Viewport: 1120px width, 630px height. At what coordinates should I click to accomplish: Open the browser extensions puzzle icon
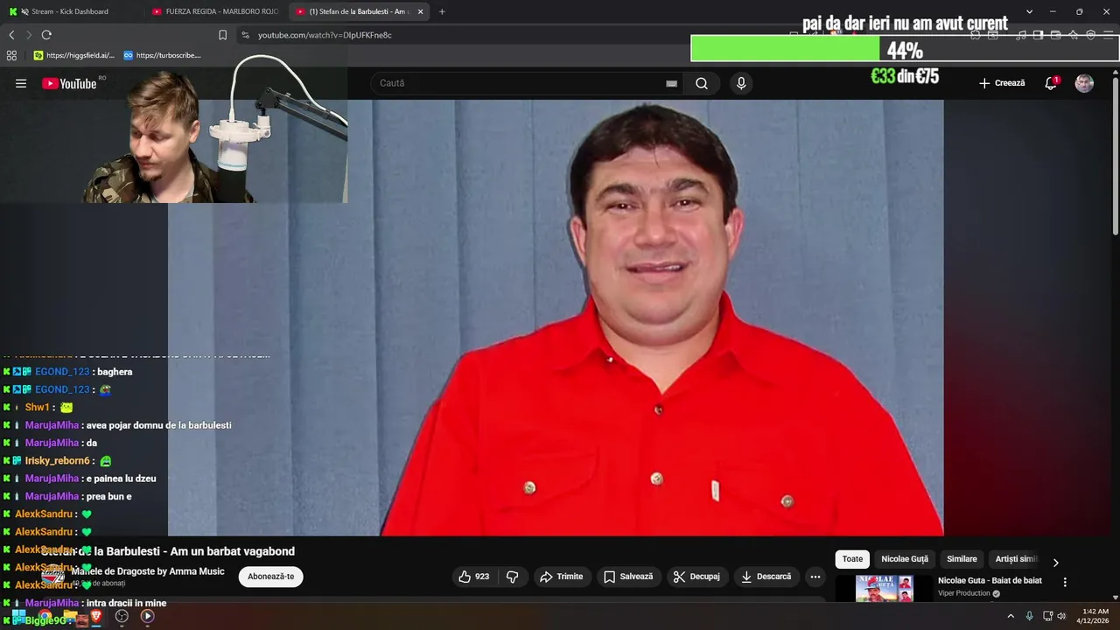[975, 35]
